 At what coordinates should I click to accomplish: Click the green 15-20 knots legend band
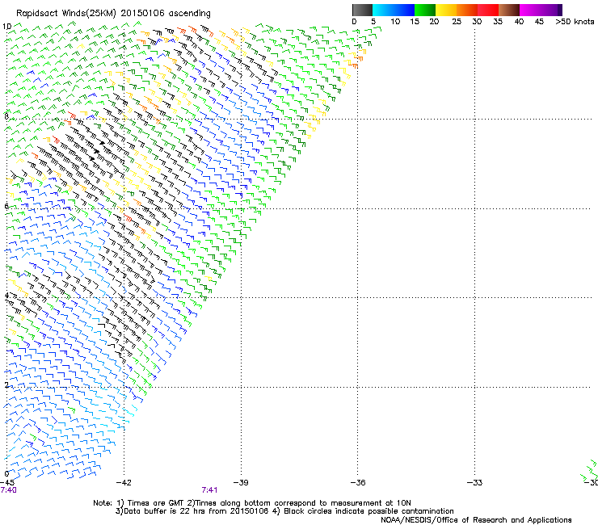pyautogui.click(x=425, y=10)
